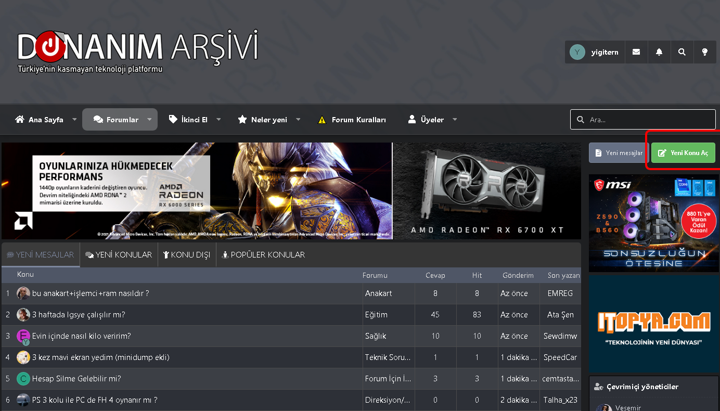Click the avatar beside 'Evin içinde nasıl kilo veririm?'
This screenshot has width=720, height=411.
coord(23,336)
